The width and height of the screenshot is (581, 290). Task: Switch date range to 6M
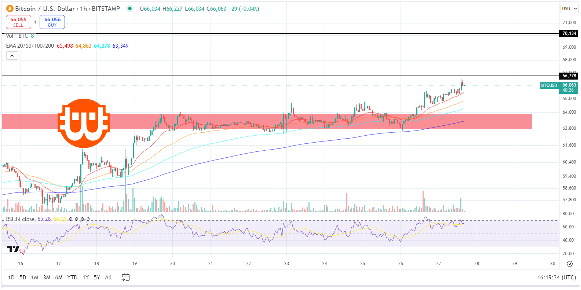[59, 277]
